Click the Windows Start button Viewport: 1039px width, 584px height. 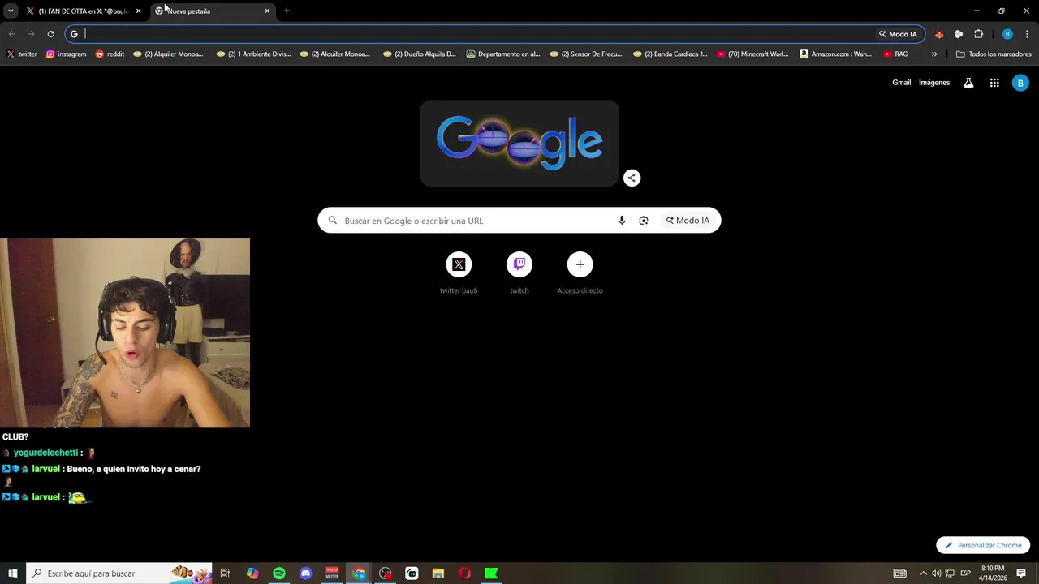click(12, 573)
